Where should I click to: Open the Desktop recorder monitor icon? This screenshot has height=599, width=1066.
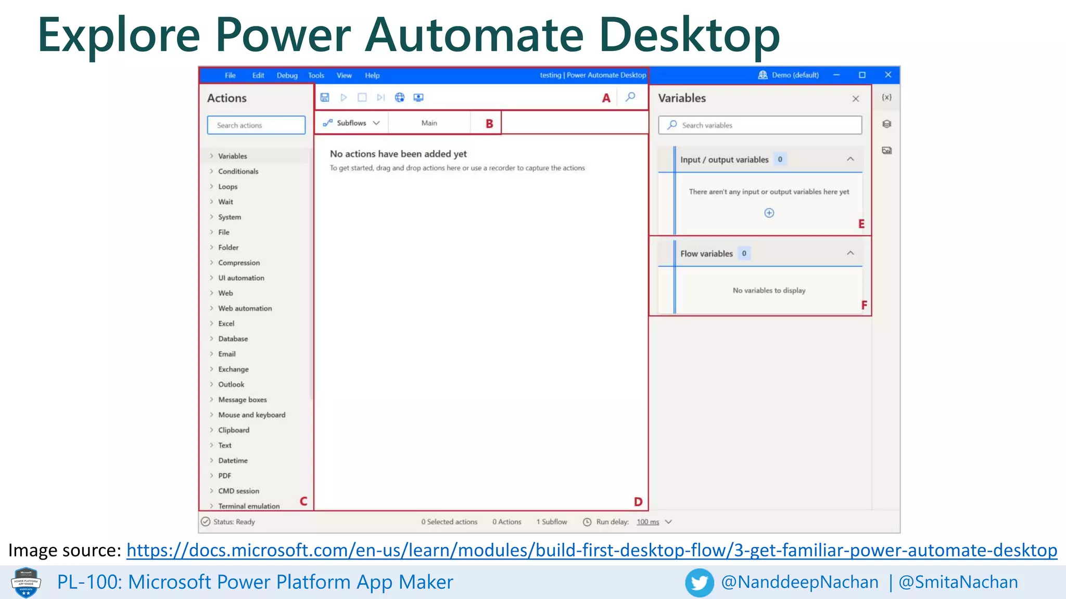pyautogui.click(x=418, y=97)
